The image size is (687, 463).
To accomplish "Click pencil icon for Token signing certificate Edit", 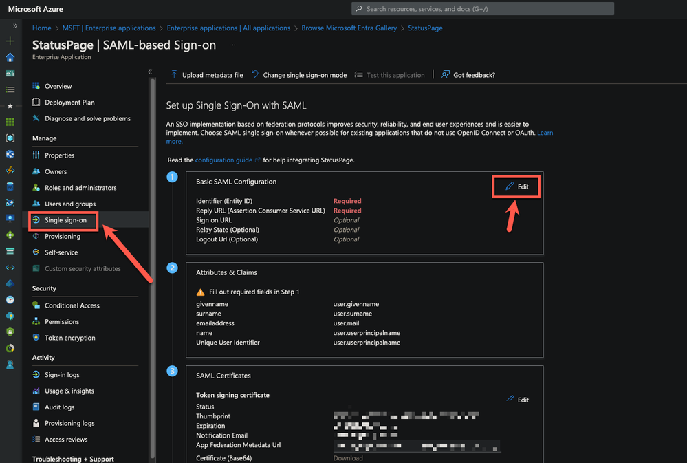I will (510, 398).
